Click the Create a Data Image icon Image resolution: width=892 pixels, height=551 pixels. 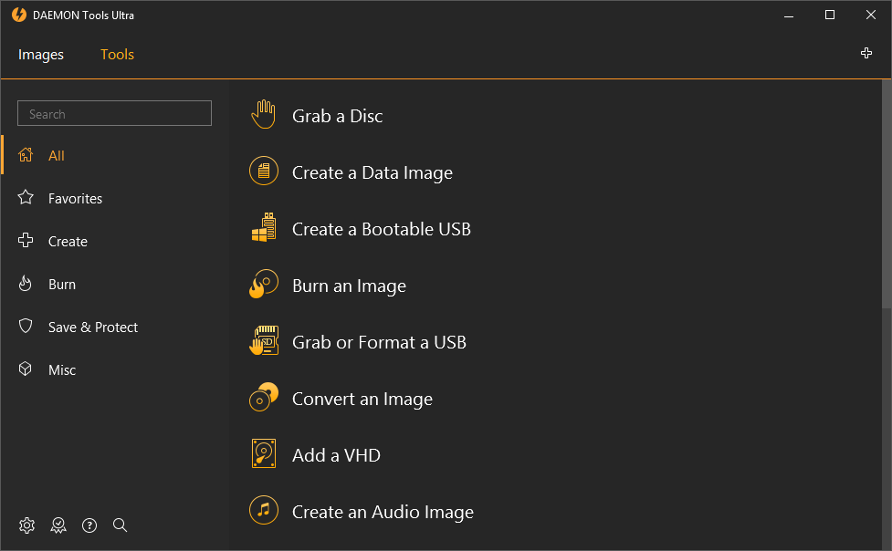point(264,171)
